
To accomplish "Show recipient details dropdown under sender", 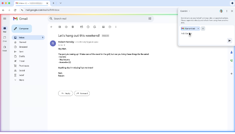I will coord(64,45).
